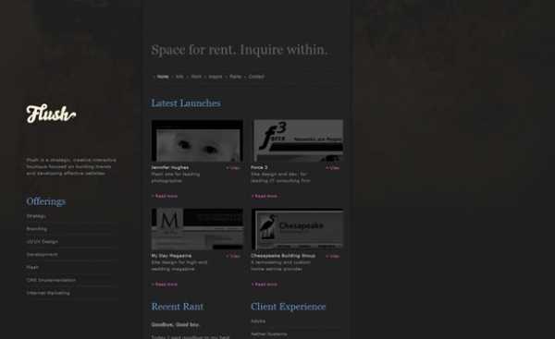Select Strategy in the Offerings list
This screenshot has width=555, height=339.
click(x=36, y=216)
